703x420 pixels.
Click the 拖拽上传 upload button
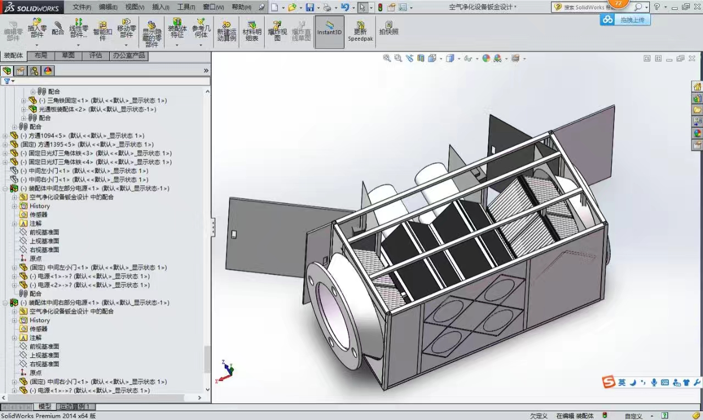(625, 19)
